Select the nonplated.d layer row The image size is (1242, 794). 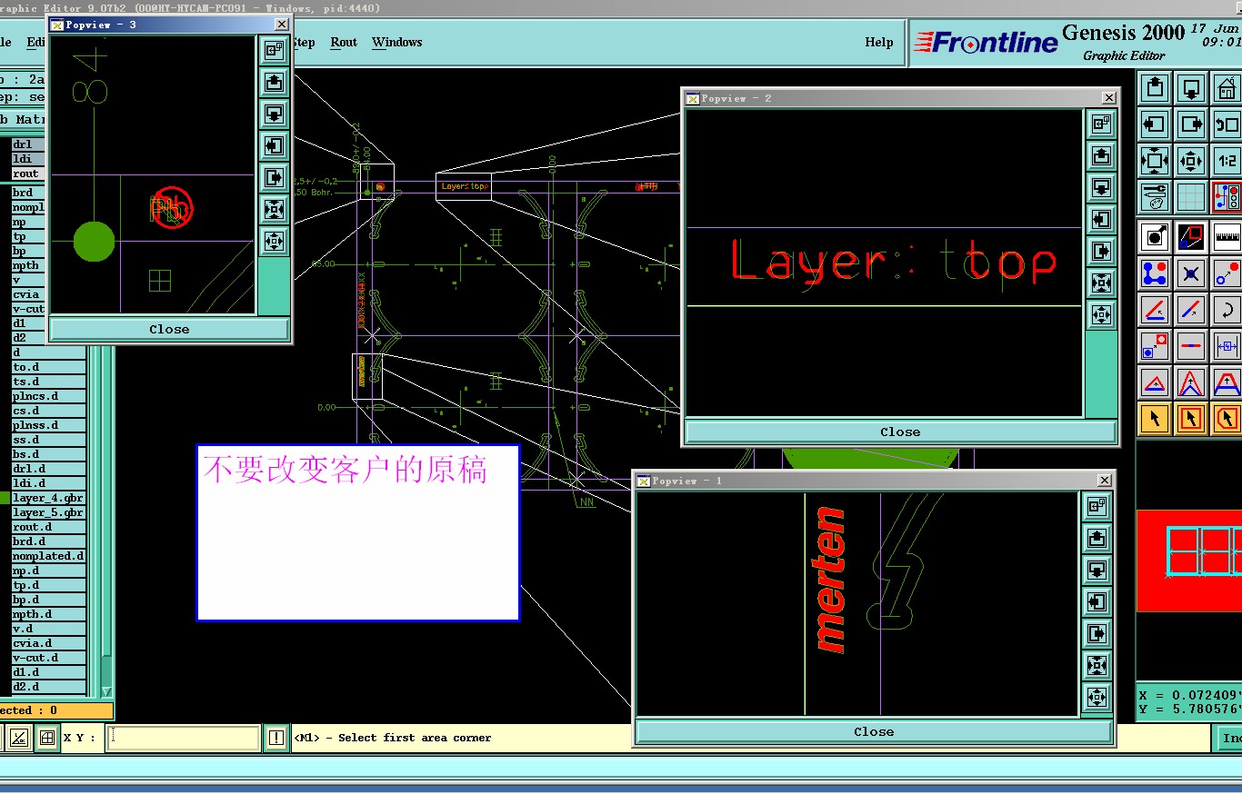[x=48, y=556]
